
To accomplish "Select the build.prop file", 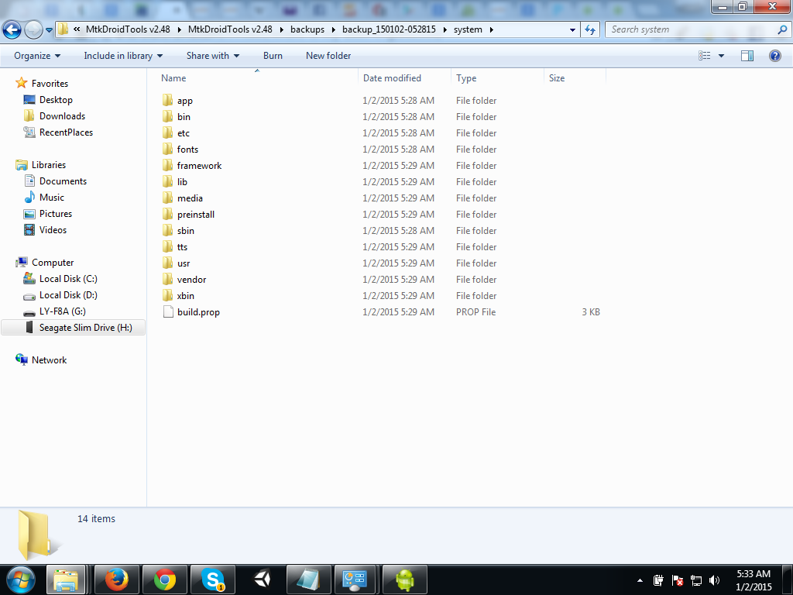I will [198, 312].
